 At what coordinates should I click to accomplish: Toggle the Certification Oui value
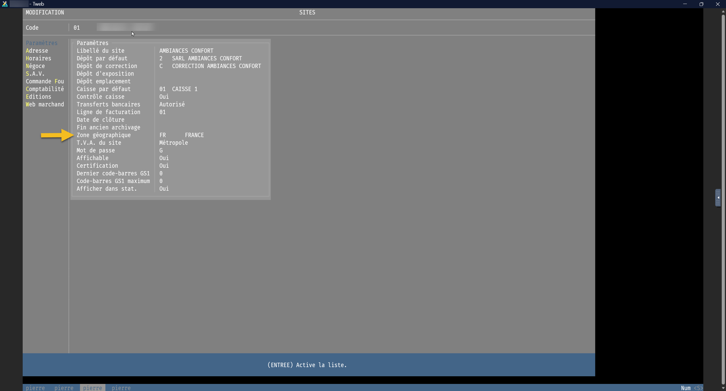tap(164, 166)
